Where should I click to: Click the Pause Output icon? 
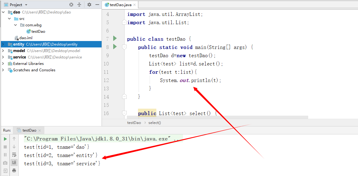tap(5, 155)
